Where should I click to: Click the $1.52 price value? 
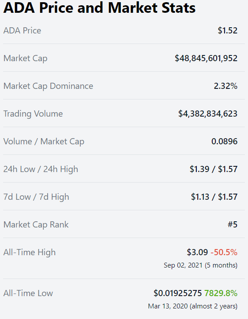pos(227,30)
